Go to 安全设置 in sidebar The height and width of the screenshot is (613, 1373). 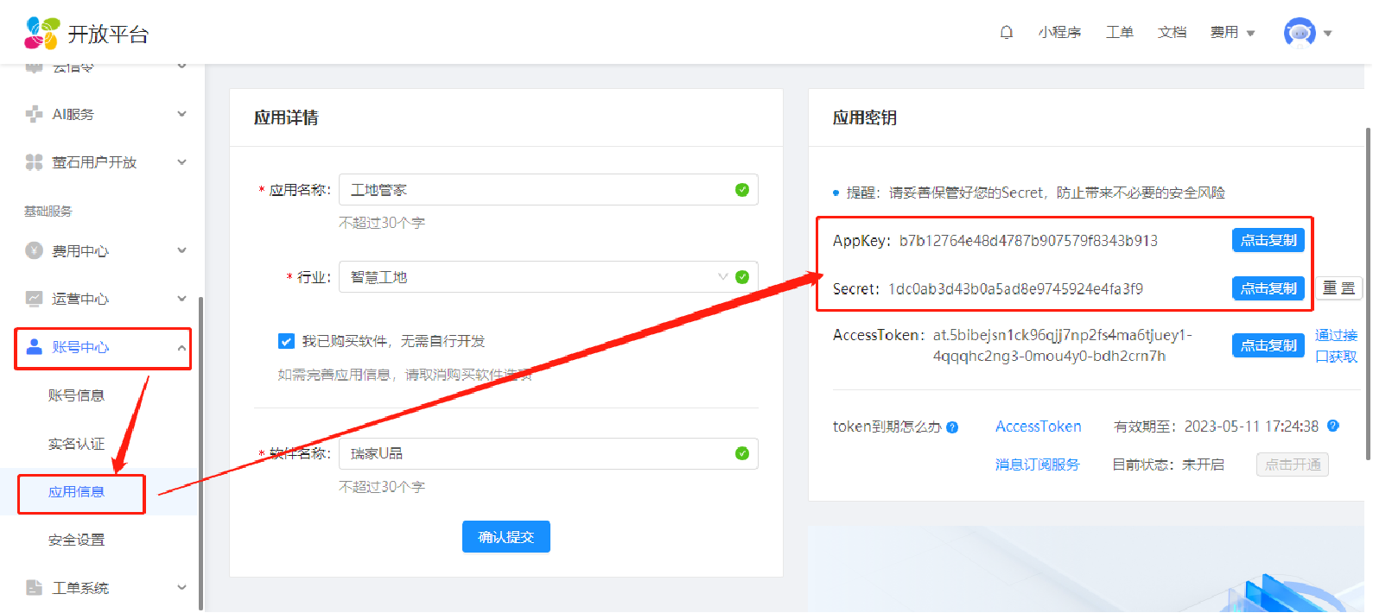[x=76, y=540]
